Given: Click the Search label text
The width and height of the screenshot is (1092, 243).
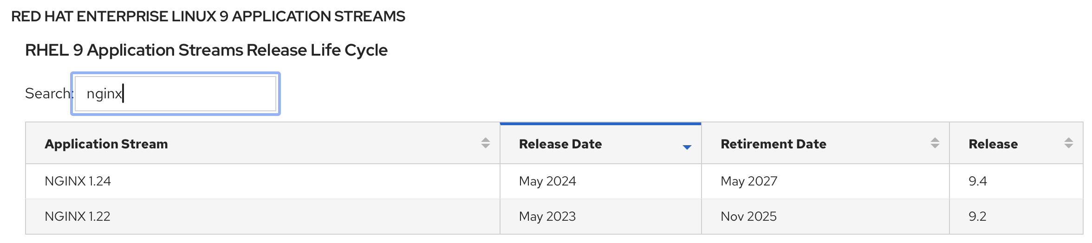Looking at the screenshot, I should (x=48, y=94).
